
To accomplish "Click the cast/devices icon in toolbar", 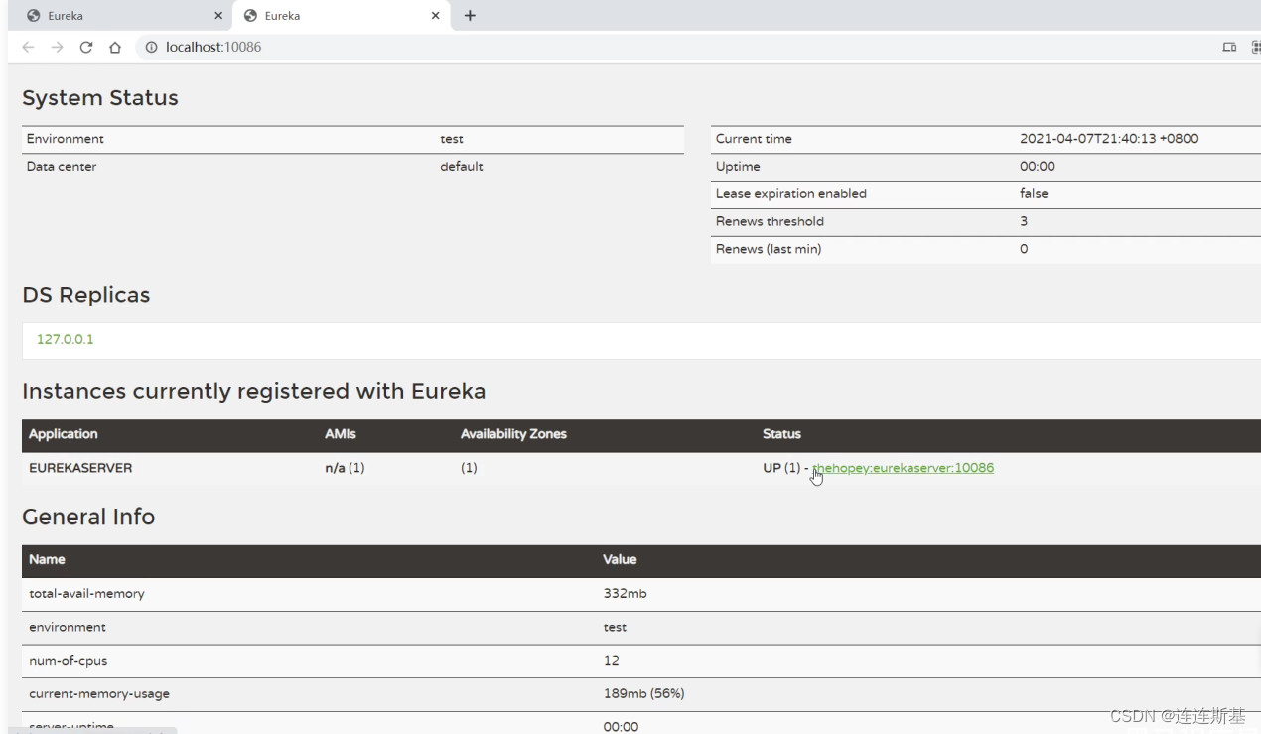I will (x=1229, y=47).
